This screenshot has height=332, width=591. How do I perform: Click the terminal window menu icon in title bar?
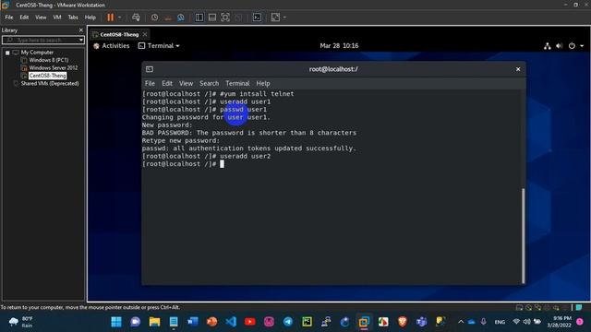(150, 69)
